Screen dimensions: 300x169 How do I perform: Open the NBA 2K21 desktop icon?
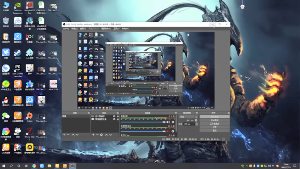click(53, 86)
